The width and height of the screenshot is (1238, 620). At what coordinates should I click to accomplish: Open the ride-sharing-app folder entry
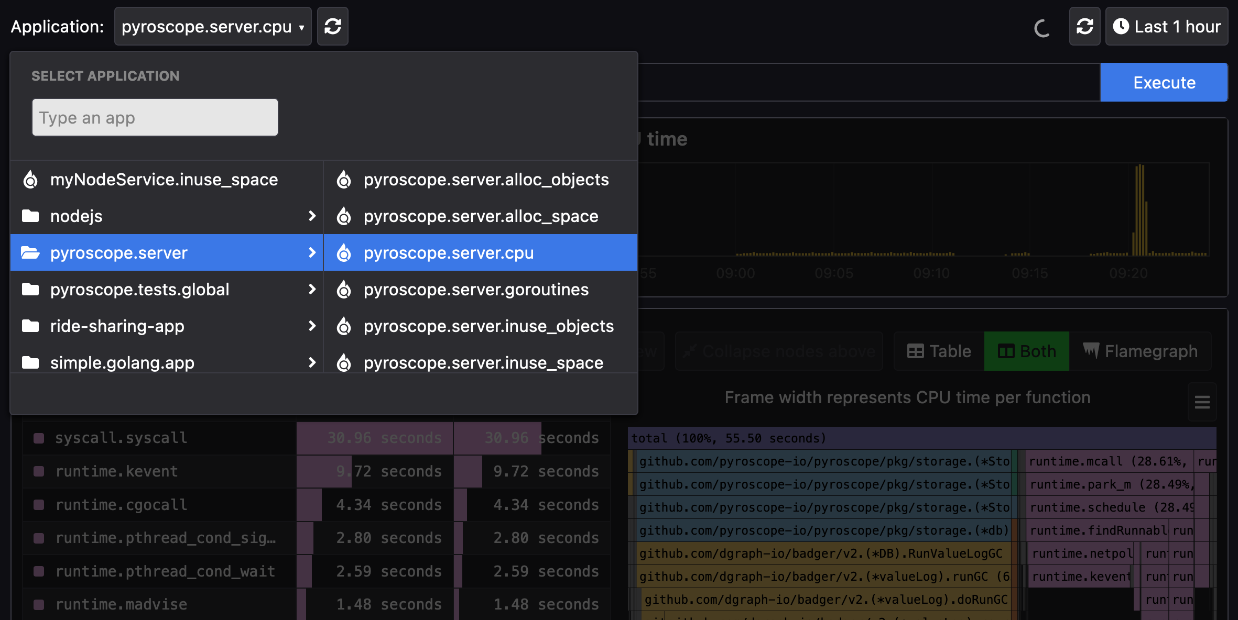167,326
